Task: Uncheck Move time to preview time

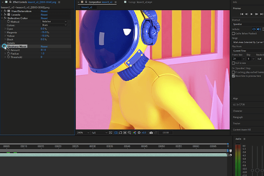Action: pos(233,76)
